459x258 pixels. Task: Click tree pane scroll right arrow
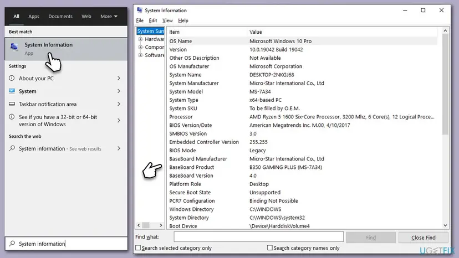click(x=161, y=225)
